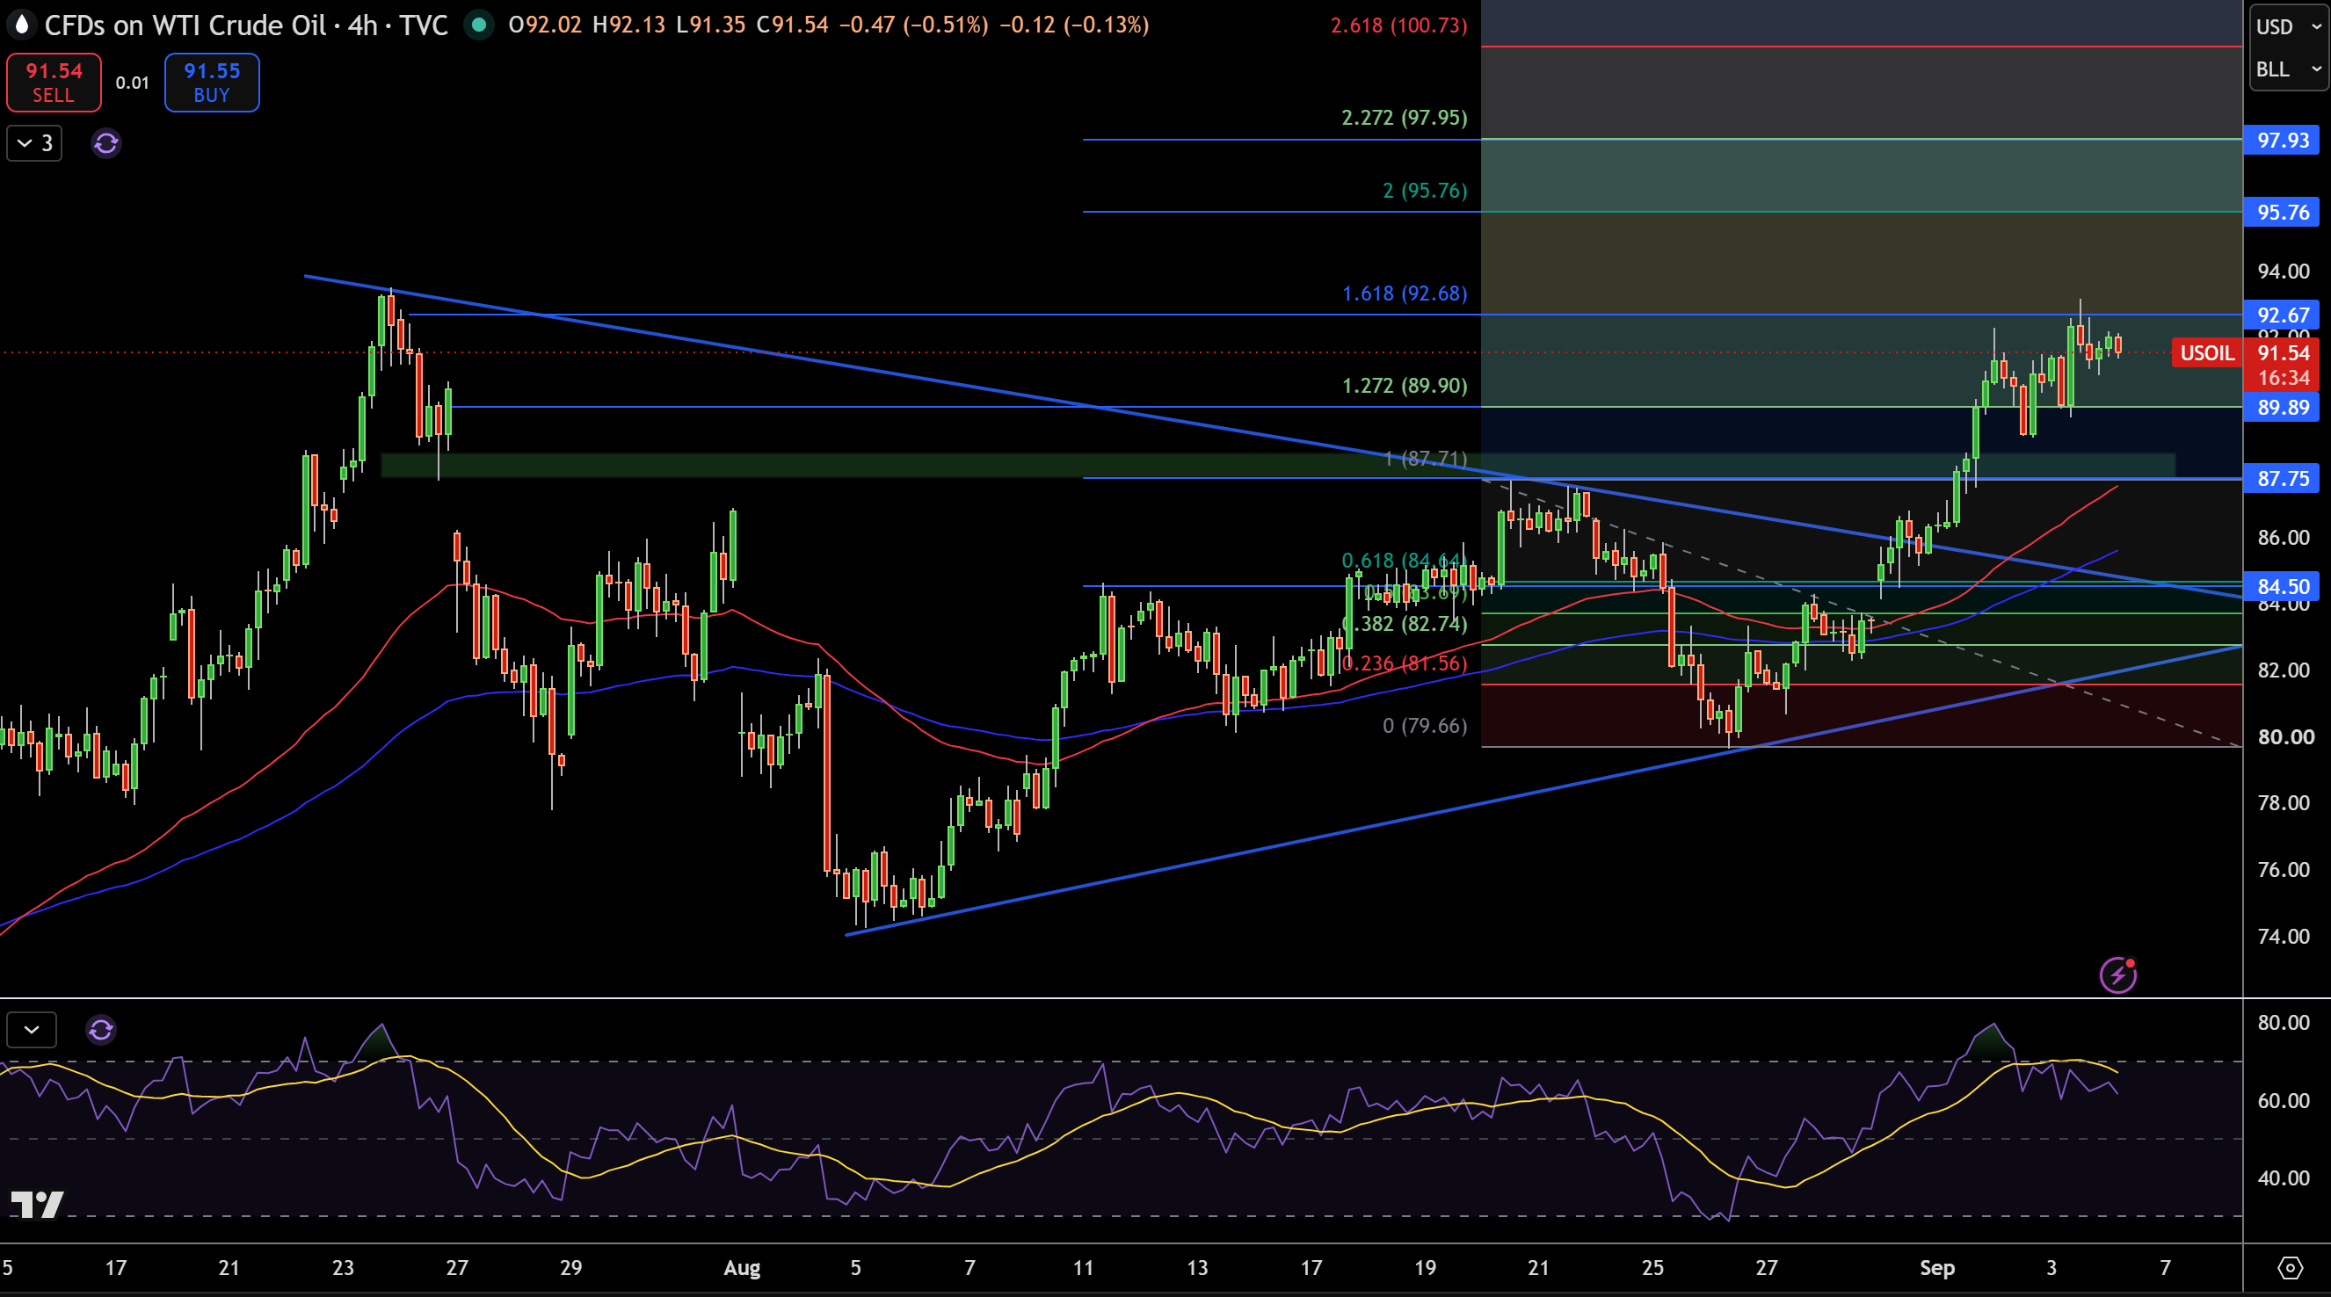Click the USOIL red price tag
This screenshot has height=1297, width=2331.
[x=2206, y=352]
